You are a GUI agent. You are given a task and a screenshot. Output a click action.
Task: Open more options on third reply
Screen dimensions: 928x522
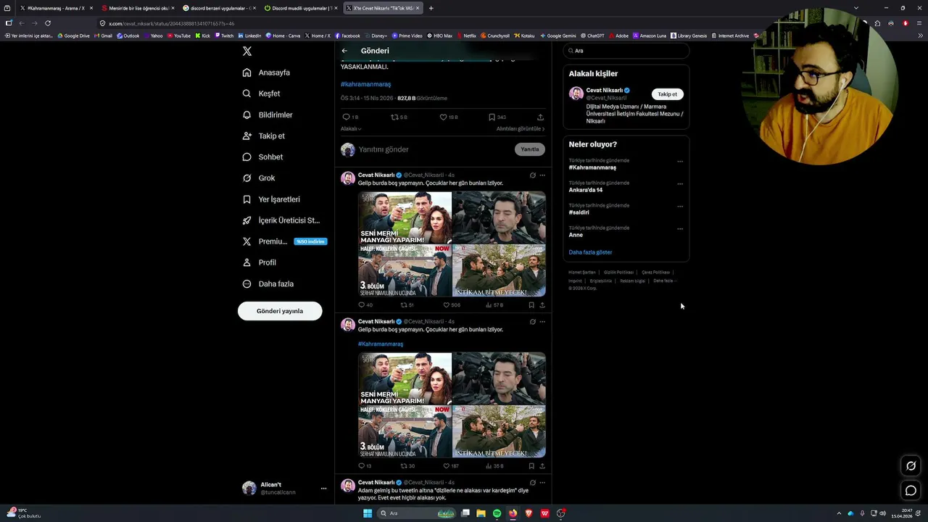click(542, 483)
